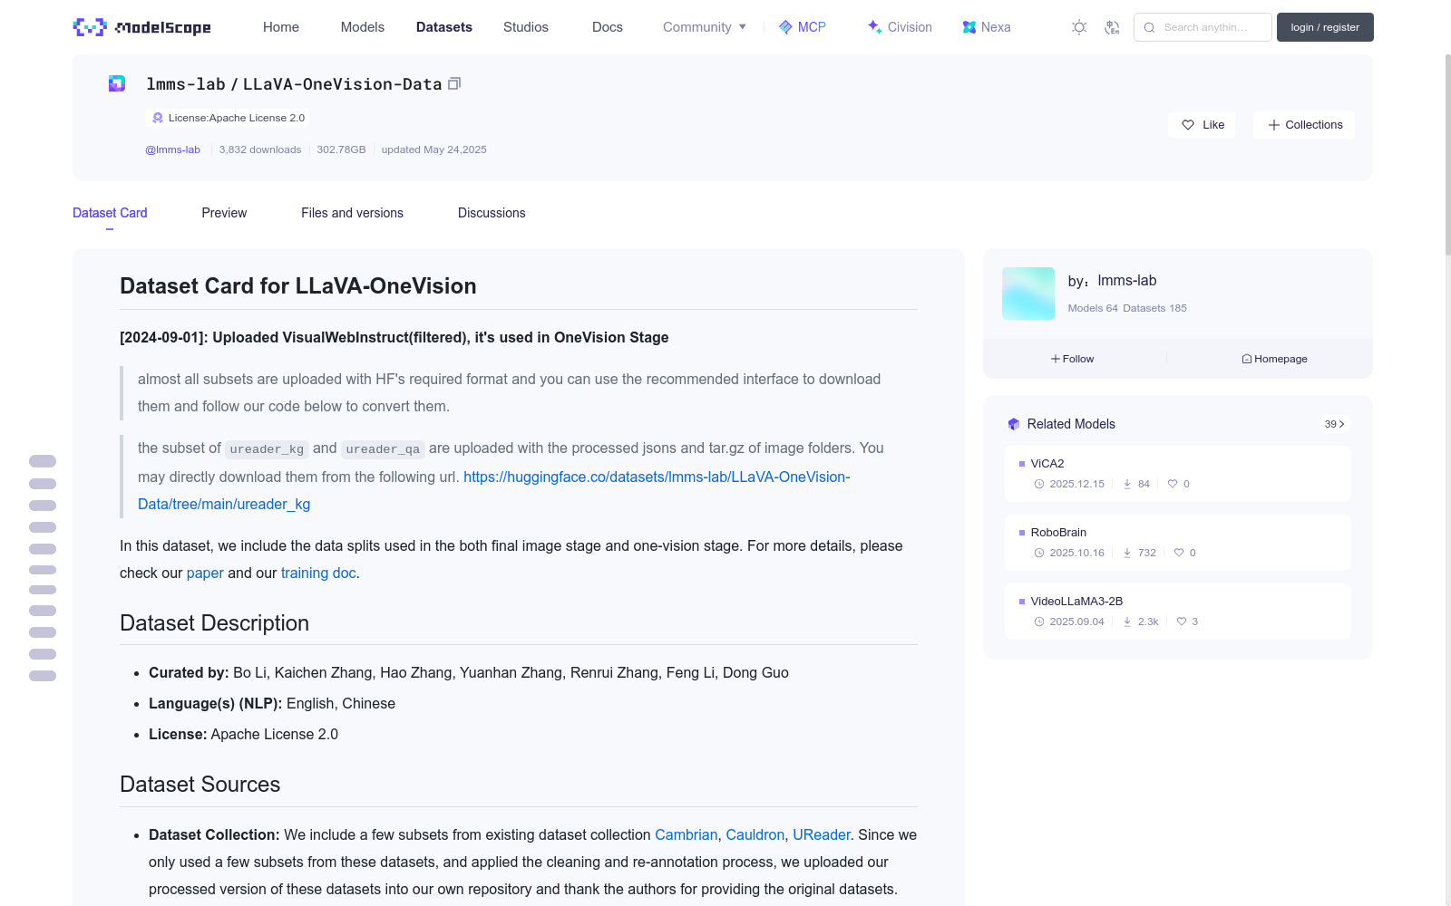Image resolution: width=1451 pixels, height=906 pixels.
Task: Click the download icon on the VideoLLaMA3-2B card
Action: 1127,622
